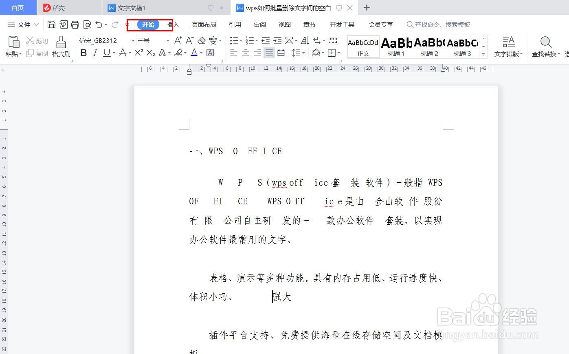Click the Cut (剪切) scissors button

coord(37,40)
